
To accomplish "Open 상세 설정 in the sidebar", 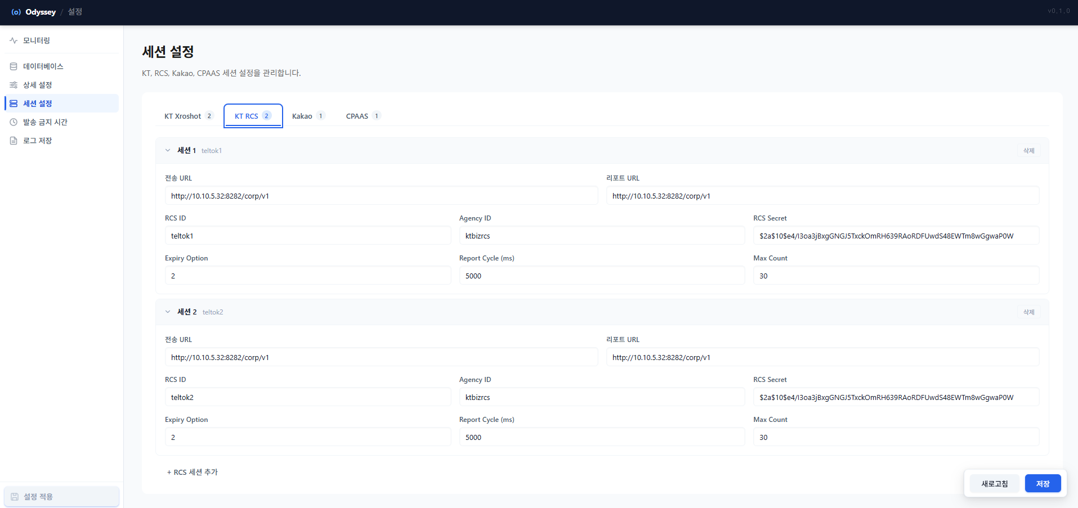I will pyautogui.click(x=62, y=85).
